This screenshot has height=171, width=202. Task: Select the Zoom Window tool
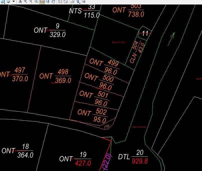(36, 2)
